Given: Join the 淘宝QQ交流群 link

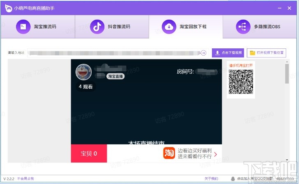Looking at the screenshot, I should point(265,179).
